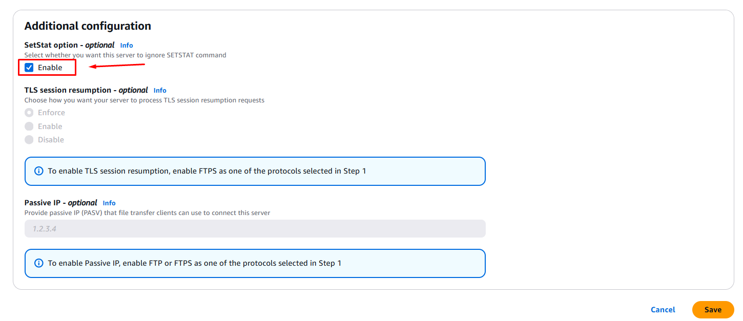Click the SETSTAT command description text
Screen dimensions: 743x321
click(125, 55)
